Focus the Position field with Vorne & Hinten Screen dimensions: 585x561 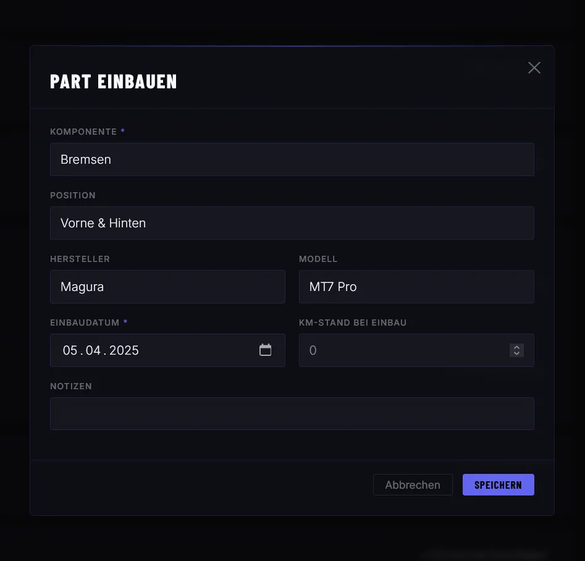pos(292,223)
